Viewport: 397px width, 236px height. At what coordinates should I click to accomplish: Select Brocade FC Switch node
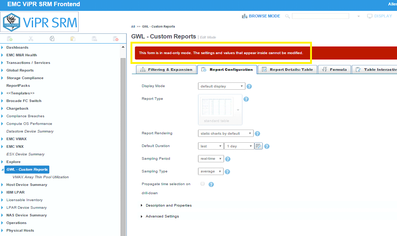(x=24, y=101)
